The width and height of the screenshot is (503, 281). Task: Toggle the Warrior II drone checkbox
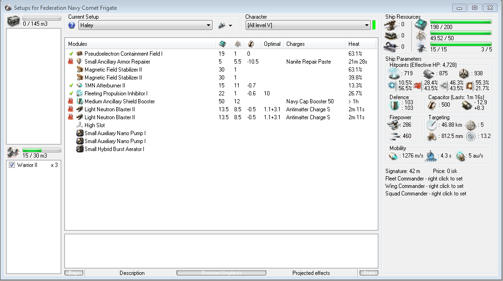tap(12, 165)
